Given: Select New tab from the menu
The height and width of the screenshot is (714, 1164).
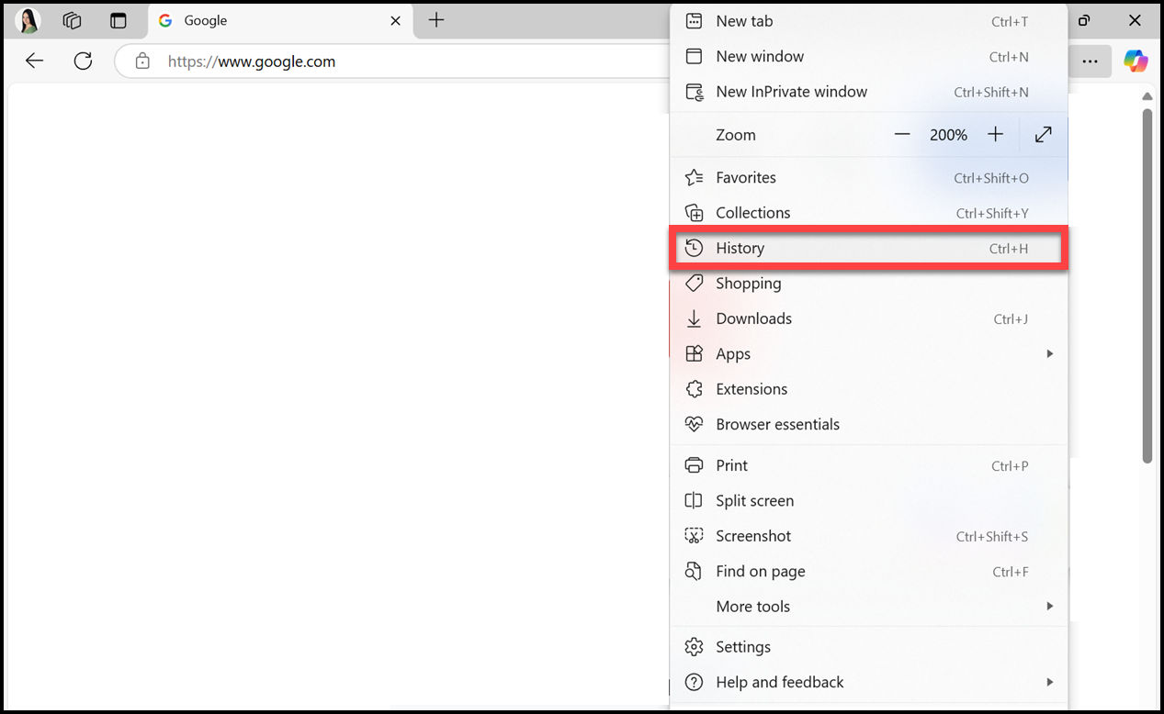Looking at the screenshot, I should point(869,21).
